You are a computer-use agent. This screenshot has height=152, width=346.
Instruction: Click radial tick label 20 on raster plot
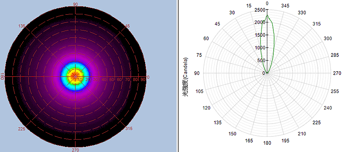coord(88,80)
